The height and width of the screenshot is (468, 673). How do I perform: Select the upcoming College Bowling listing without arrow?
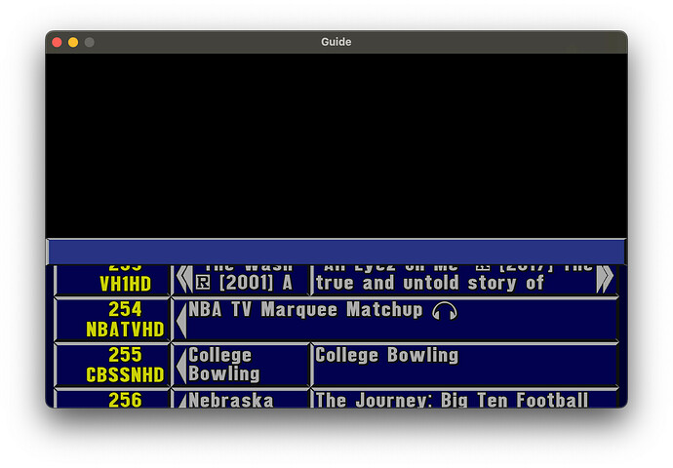pos(463,365)
